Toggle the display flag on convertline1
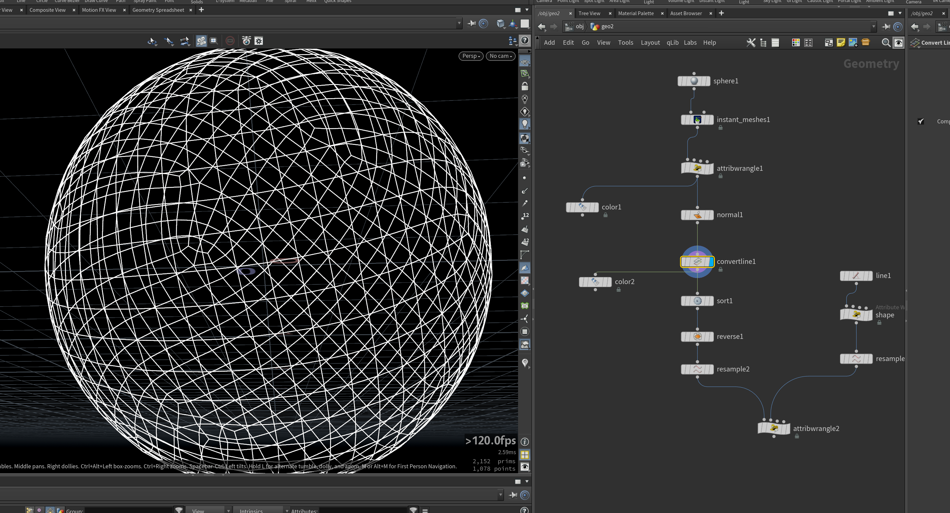The height and width of the screenshot is (513, 950). [711, 262]
